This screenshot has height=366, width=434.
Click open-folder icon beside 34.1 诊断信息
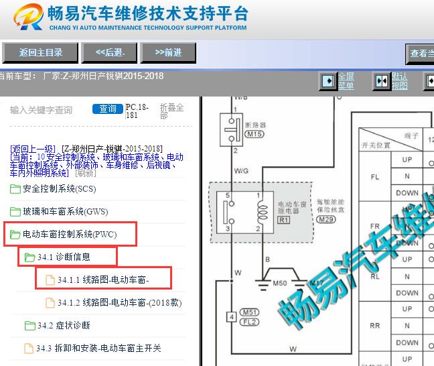[x=30, y=257]
